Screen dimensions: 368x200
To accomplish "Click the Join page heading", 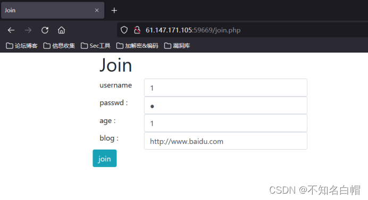I will [x=116, y=65].
